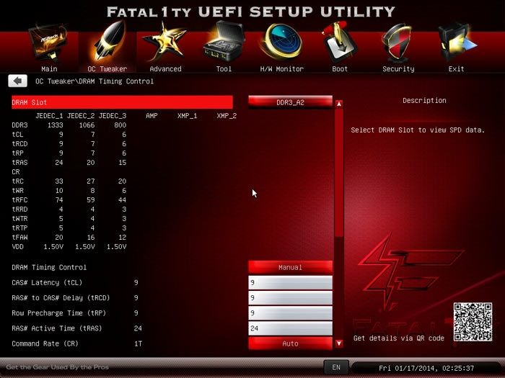Select the RAS# to CAS# Delay (tRCD) label
Viewport: 505px width, 378px height.
[x=61, y=297]
